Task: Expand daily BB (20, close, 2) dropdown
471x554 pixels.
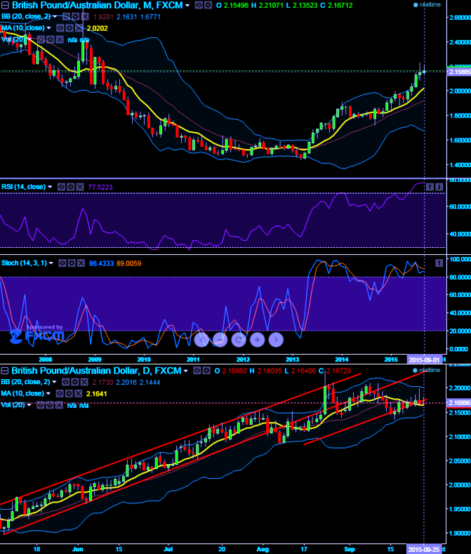Action: click(54, 382)
